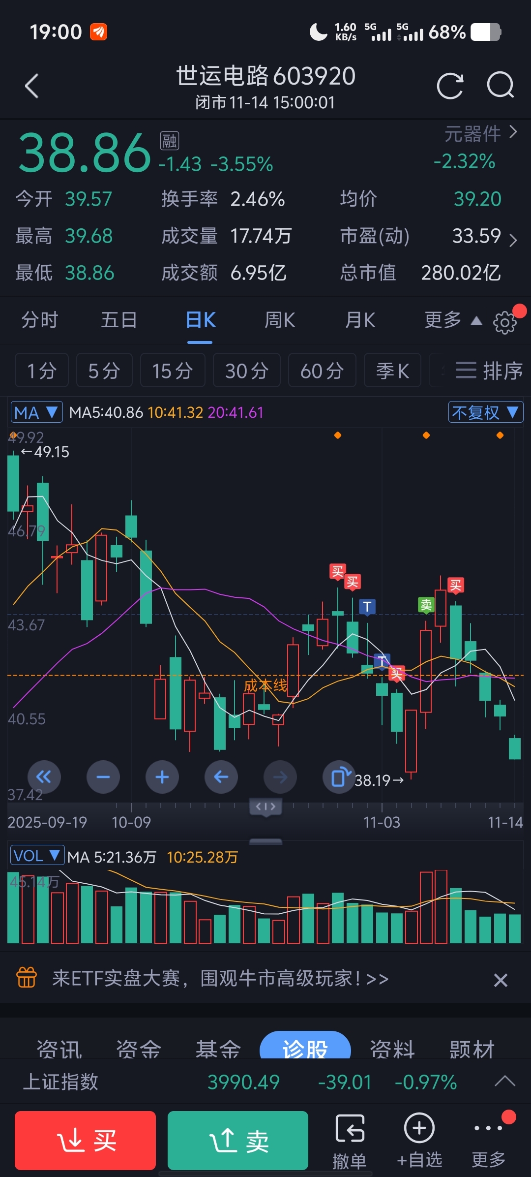Tap the rightmost orange event dot
The width and height of the screenshot is (531, 1177).
click(x=500, y=435)
